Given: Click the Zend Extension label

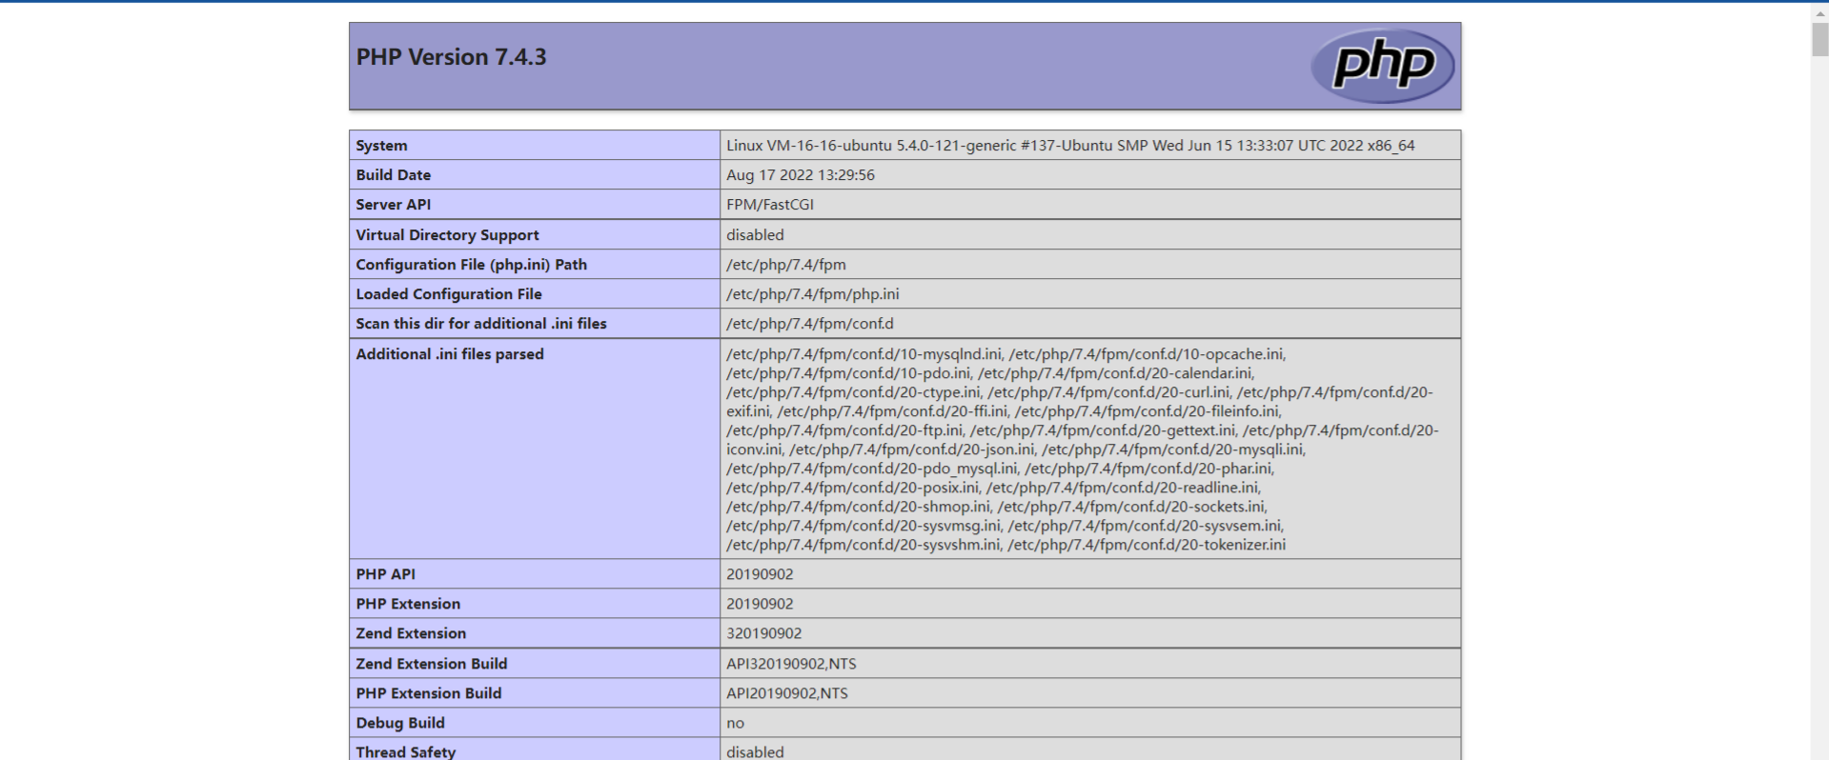Looking at the screenshot, I should click(x=411, y=633).
